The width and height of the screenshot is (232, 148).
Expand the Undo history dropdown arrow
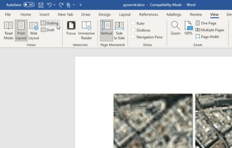click(55, 5)
